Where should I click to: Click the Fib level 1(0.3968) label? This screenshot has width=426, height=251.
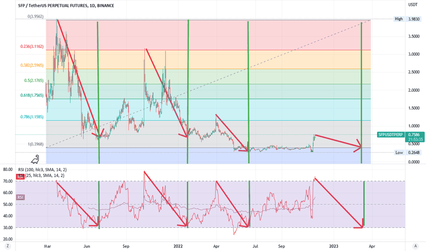coord(35,144)
